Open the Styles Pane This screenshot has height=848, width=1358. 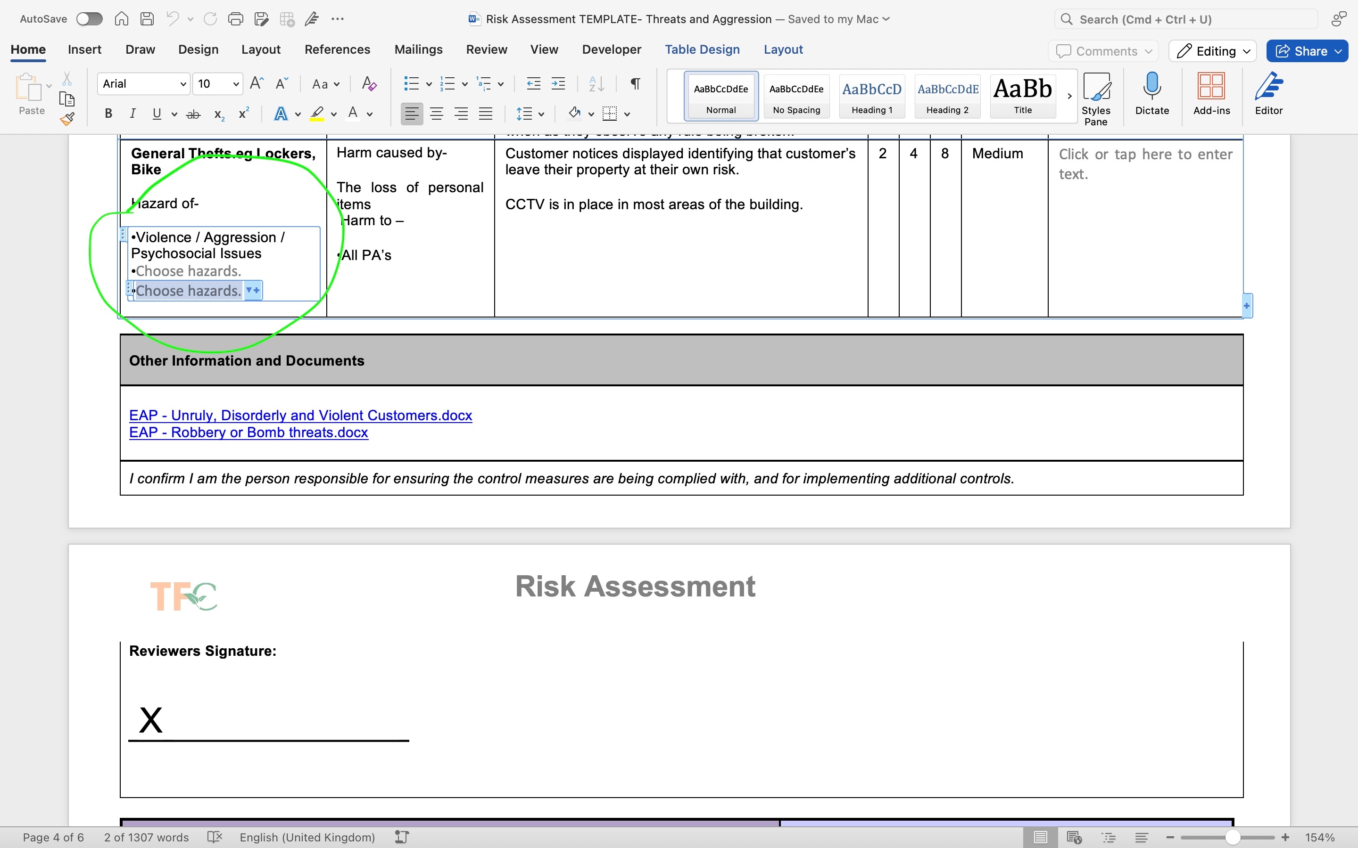click(x=1096, y=95)
